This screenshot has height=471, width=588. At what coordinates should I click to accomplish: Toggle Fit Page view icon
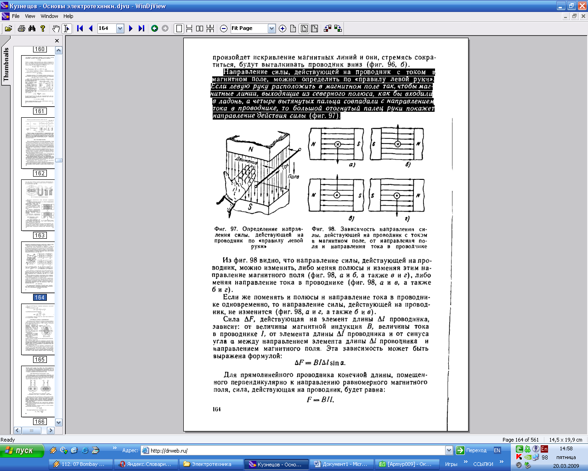pos(304,29)
